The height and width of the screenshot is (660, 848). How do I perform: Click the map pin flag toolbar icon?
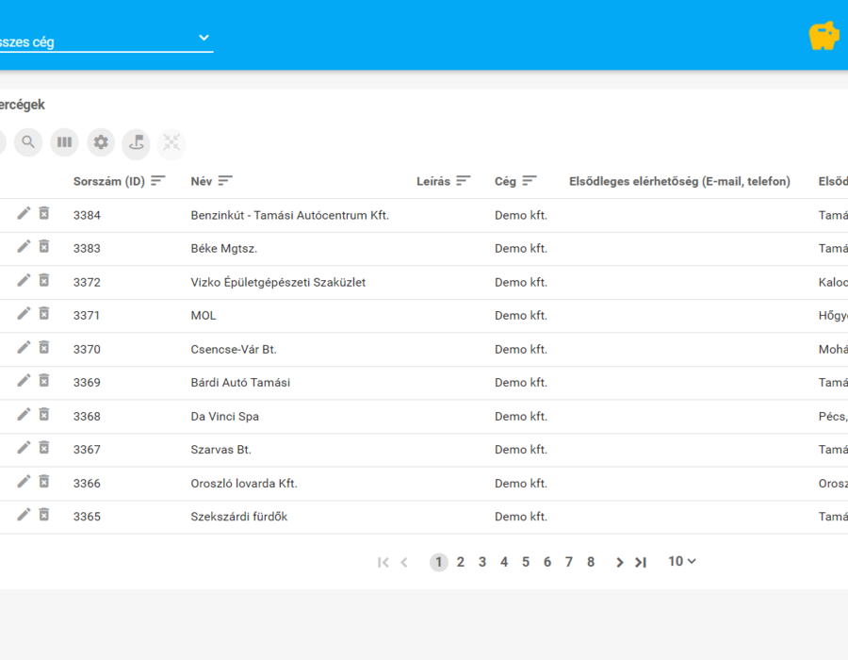tap(136, 143)
